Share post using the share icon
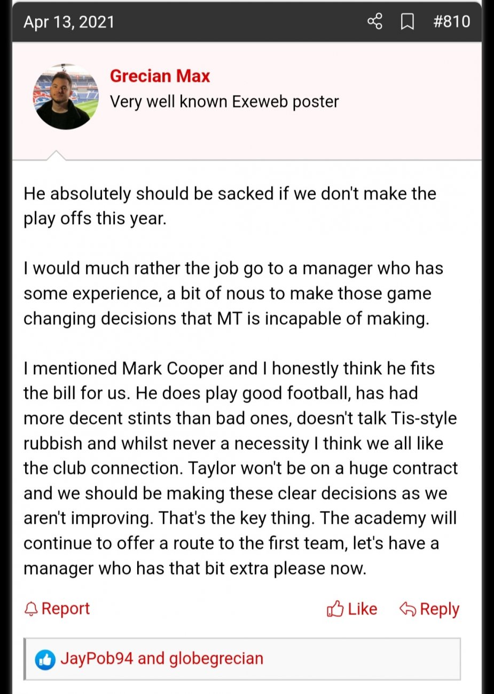The width and height of the screenshot is (494, 694). coord(375,22)
